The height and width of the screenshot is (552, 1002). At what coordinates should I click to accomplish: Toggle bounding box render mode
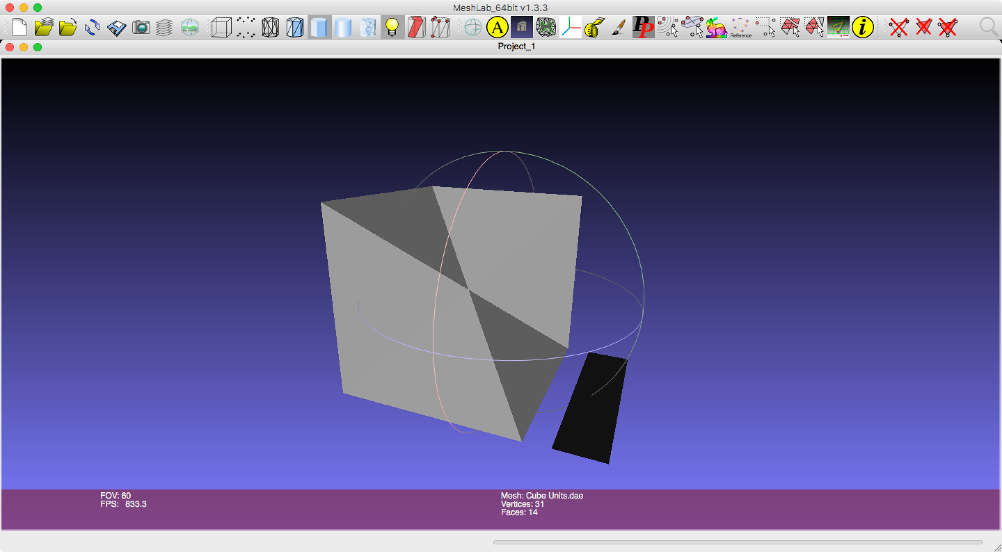click(x=221, y=28)
